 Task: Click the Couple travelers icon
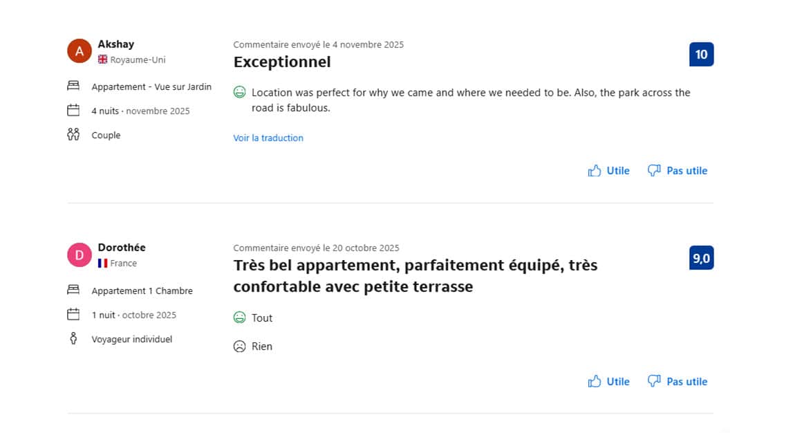point(73,135)
